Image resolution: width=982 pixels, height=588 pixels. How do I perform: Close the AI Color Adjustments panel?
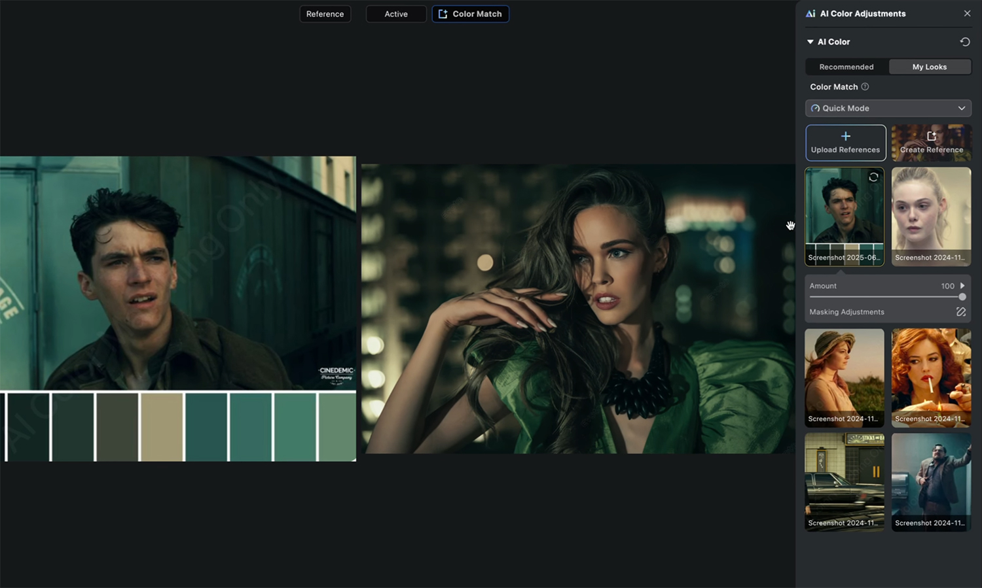967,14
